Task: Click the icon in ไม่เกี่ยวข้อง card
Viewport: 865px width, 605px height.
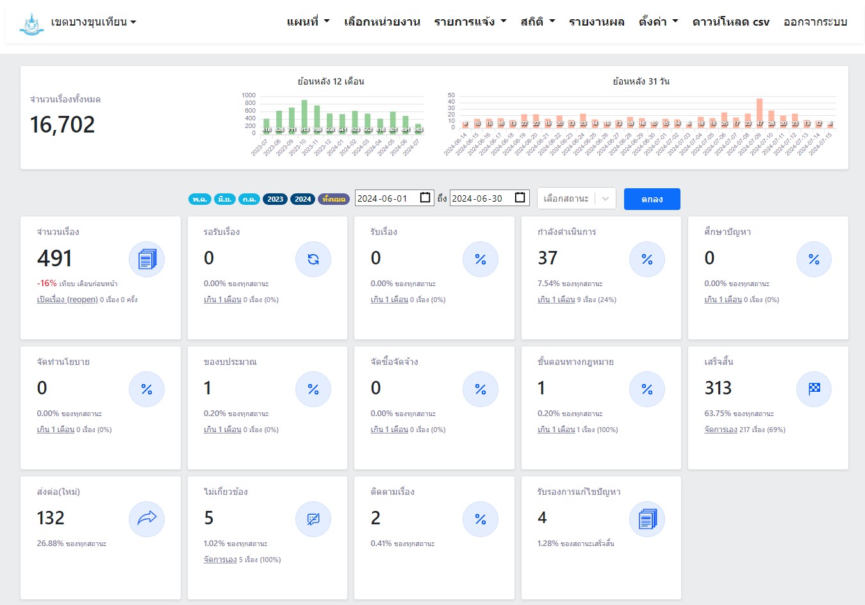Action: click(313, 519)
